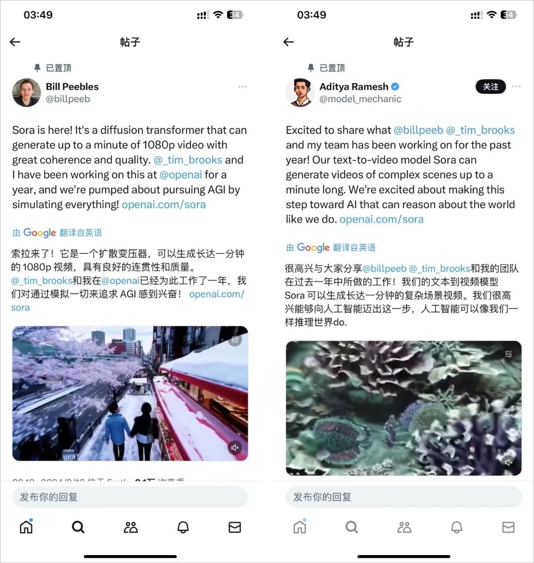Open Messages envelope in right phone
Image resolution: width=534 pixels, height=563 pixels.
(508, 527)
